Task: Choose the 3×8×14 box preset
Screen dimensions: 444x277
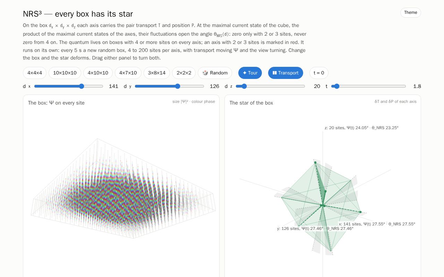Action: click(x=157, y=73)
